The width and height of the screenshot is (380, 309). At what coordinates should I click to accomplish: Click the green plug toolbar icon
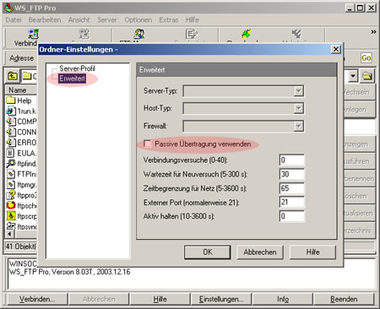247,34
